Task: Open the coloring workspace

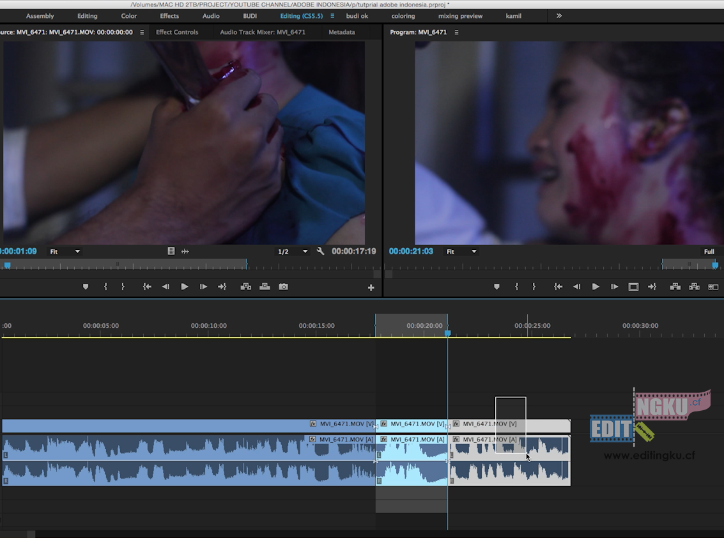Action: [403, 16]
